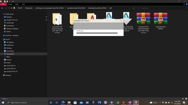Screen dimensions: 188x105
Task: Select AutoDesk 2018 Universal Keygen folder icon
Action: coord(57,19)
